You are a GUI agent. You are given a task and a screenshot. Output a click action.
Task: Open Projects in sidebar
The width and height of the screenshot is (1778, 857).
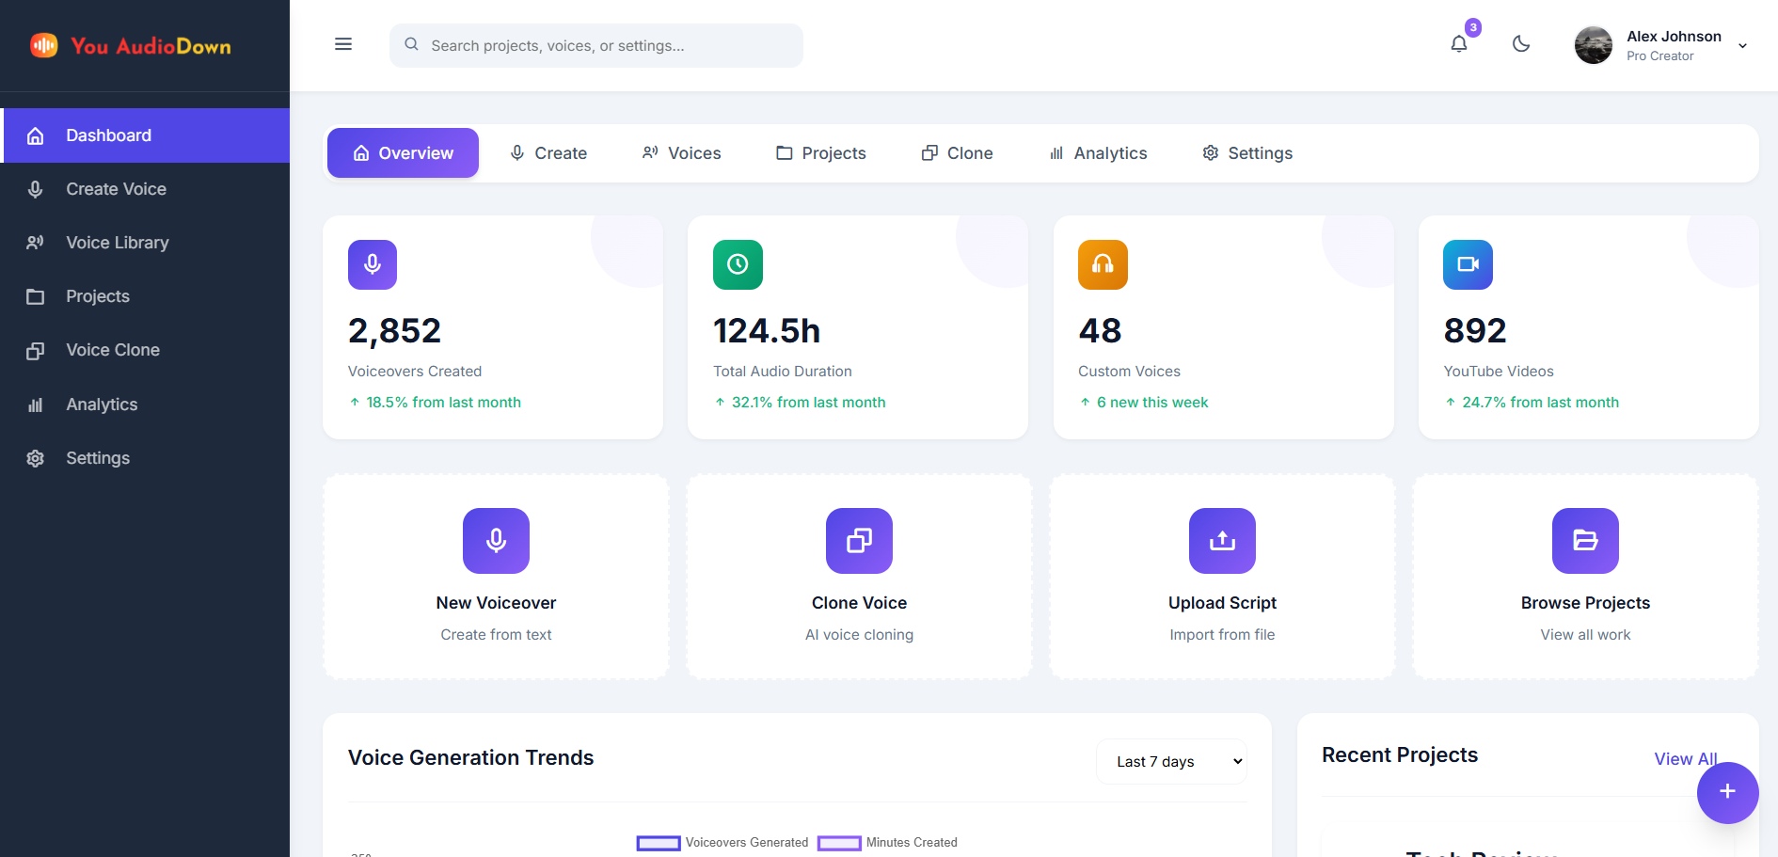click(145, 296)
